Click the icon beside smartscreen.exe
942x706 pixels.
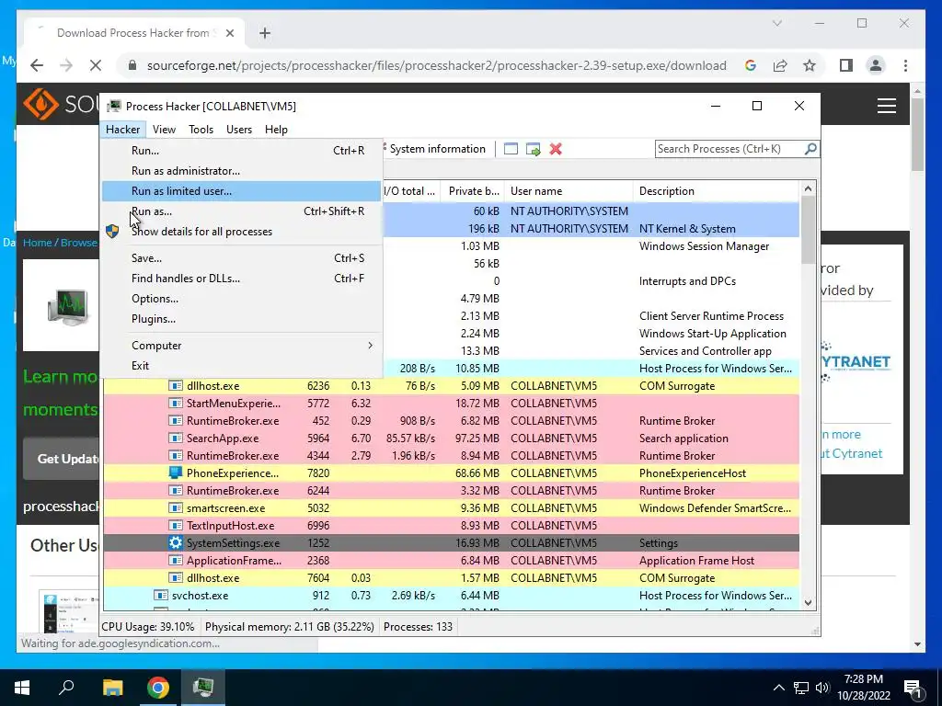tap(175, 507)
